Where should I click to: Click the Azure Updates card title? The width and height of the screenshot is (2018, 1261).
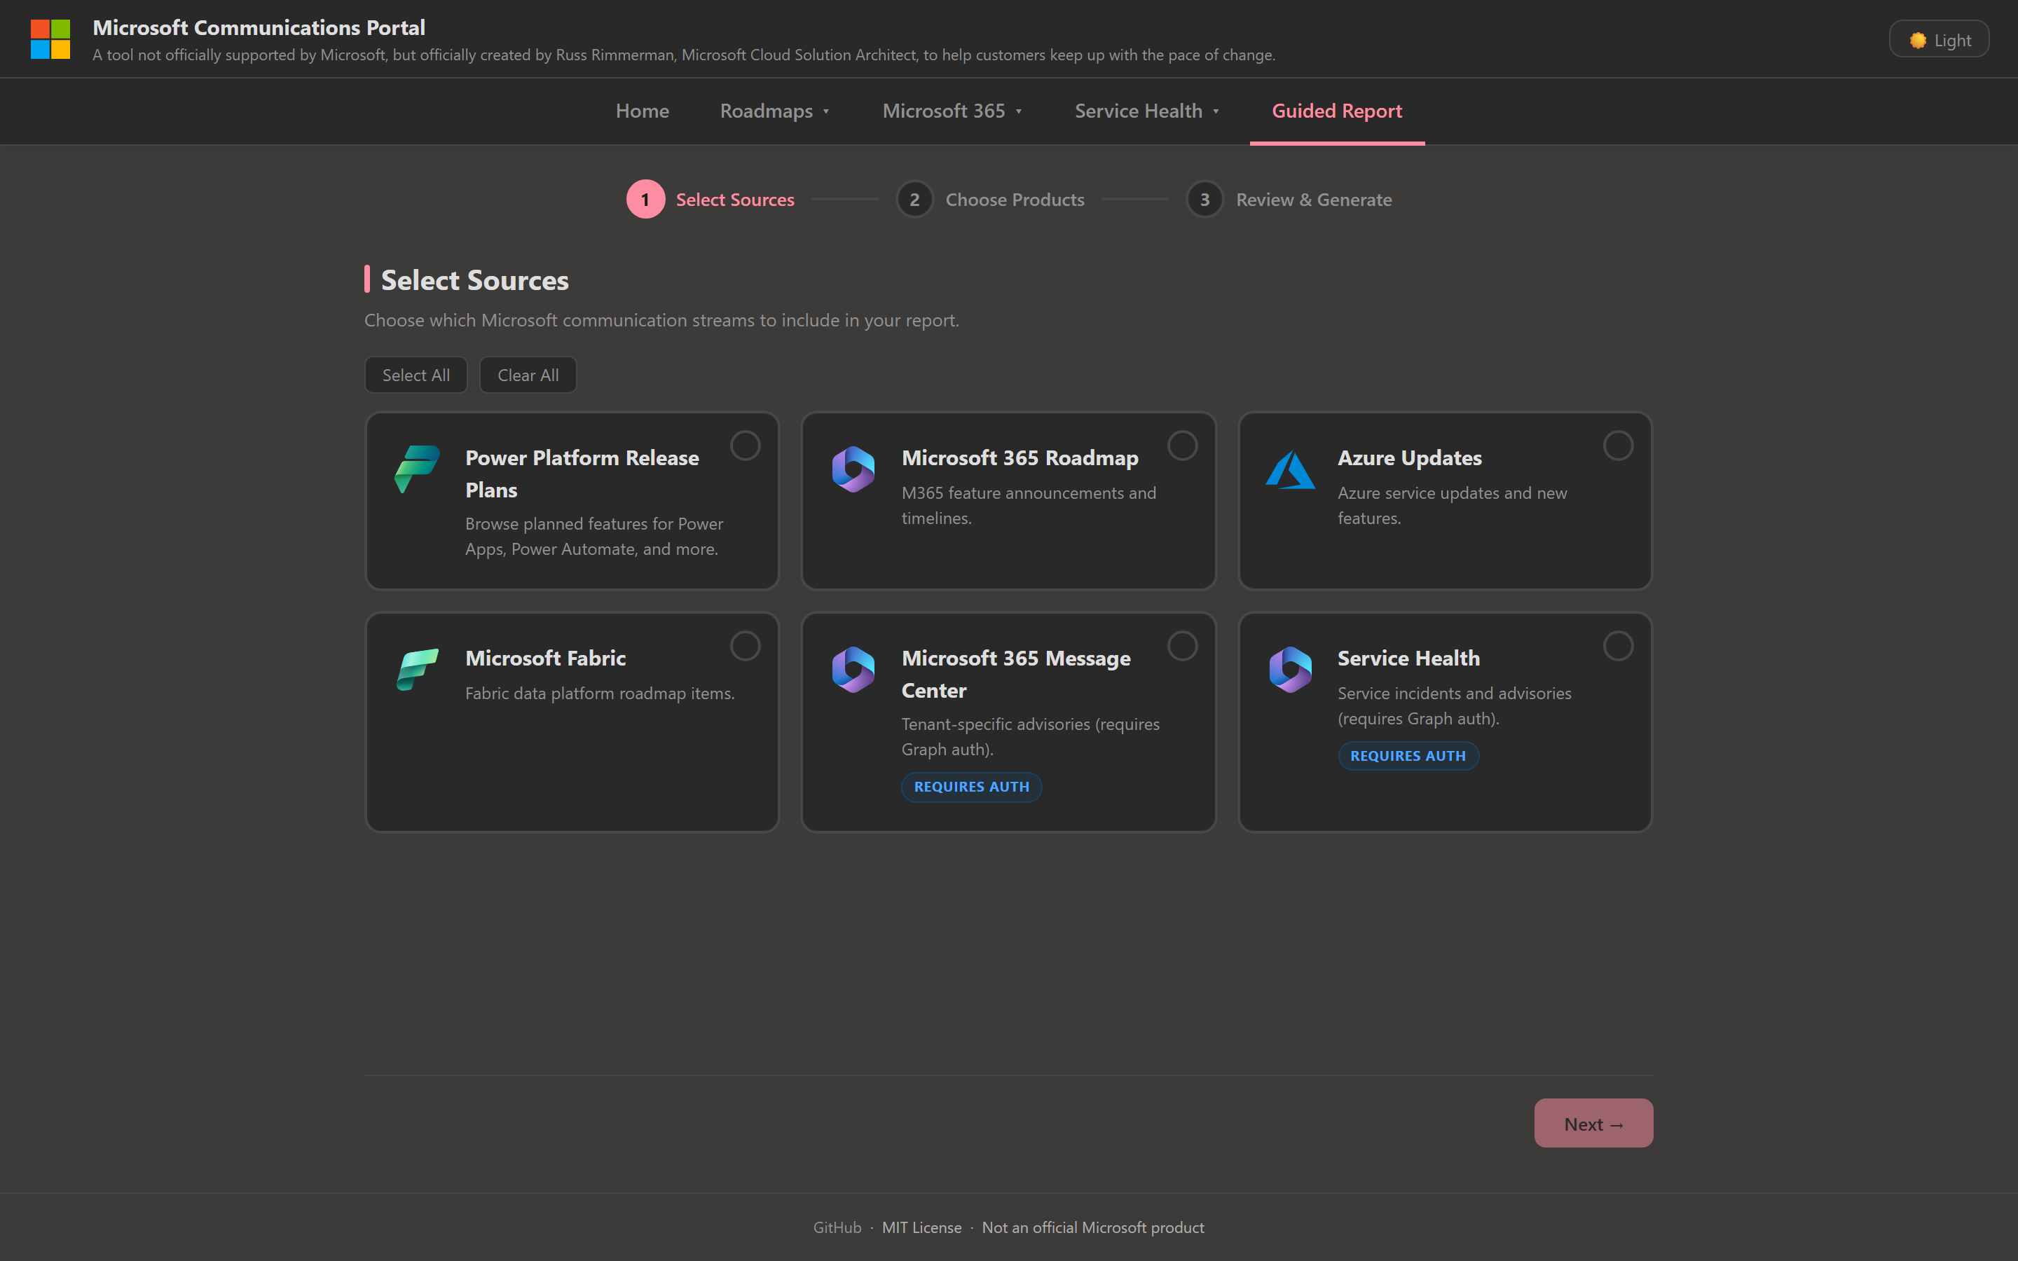pos(1409,458)
